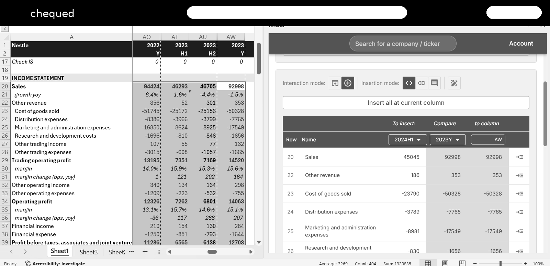Viewport: 550px width, 266px height.
Task: Click the outline level 2 button
Action: [x=4, y=29]
